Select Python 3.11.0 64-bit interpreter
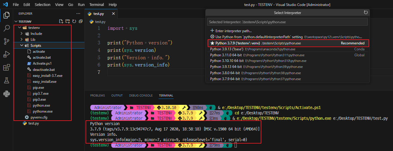393x151 pixels. point(288,55)
